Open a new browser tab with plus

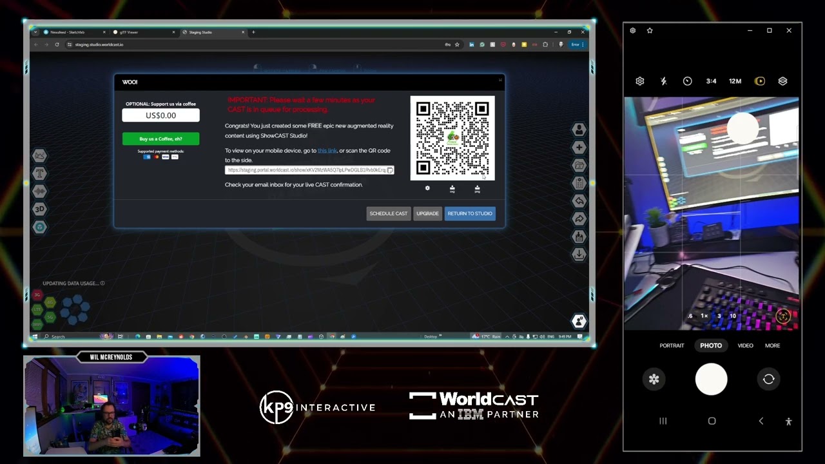[253, 32]
